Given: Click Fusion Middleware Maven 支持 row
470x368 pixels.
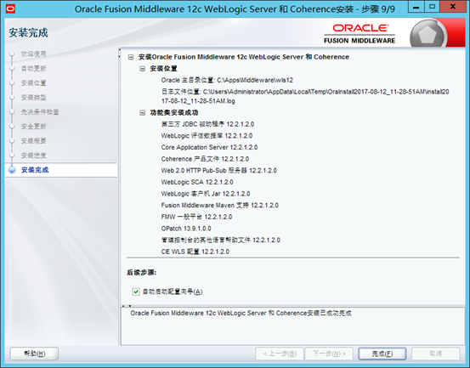Looking at the screenshot, I should [x=220, y=206].
